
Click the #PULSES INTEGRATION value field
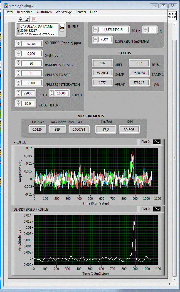pos(31,83)
